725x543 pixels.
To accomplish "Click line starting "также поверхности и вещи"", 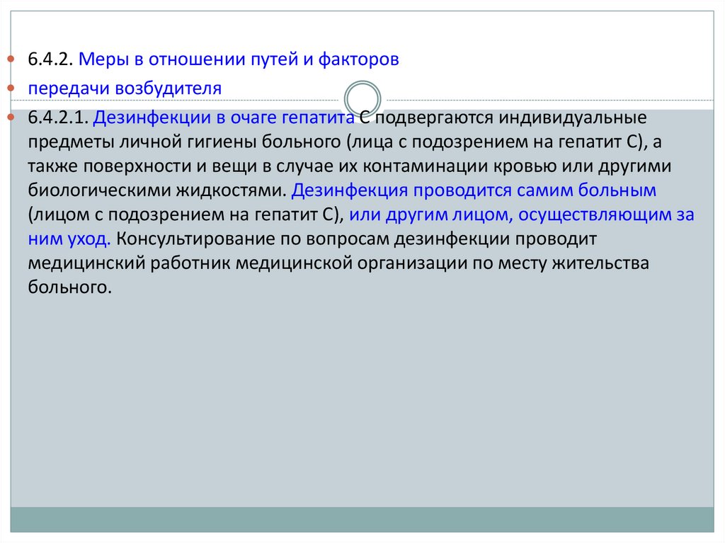I will [350, 166].
